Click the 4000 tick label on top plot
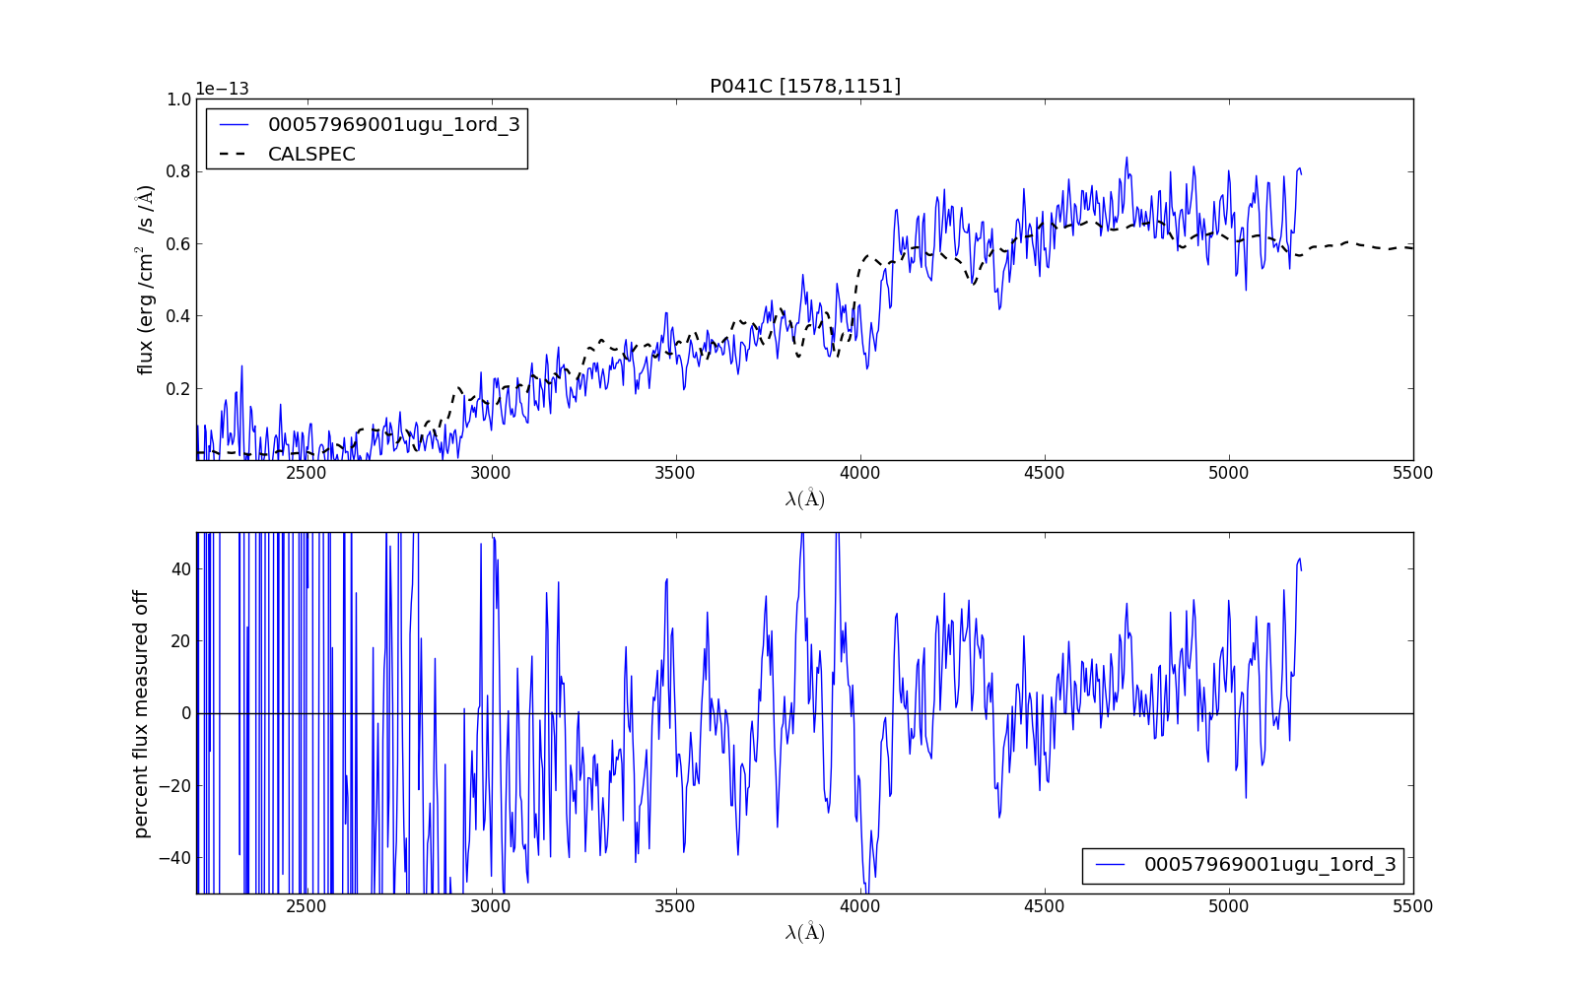 tap(859, 473)
